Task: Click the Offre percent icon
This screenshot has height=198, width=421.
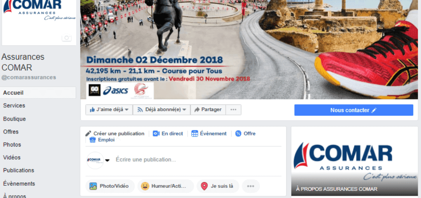Action: click(238, 134)
